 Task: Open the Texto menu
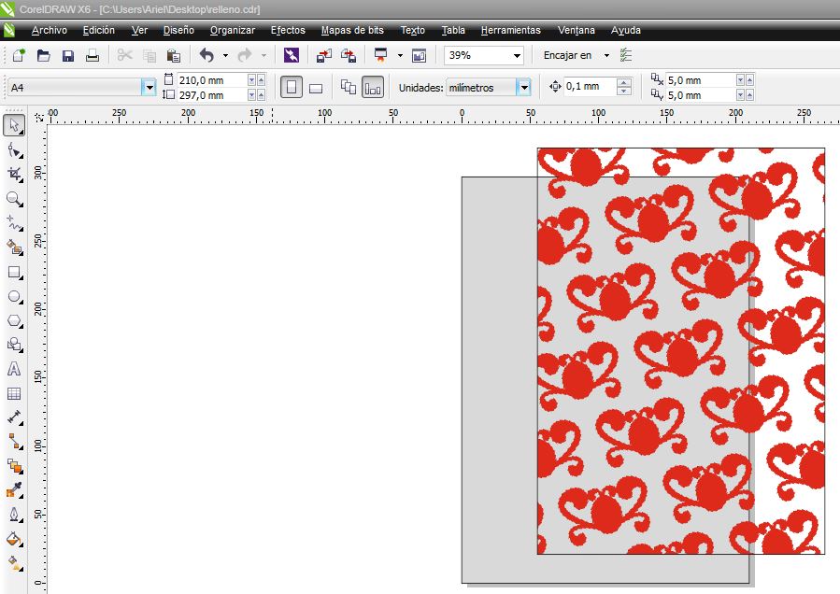[x=412, y=31]
